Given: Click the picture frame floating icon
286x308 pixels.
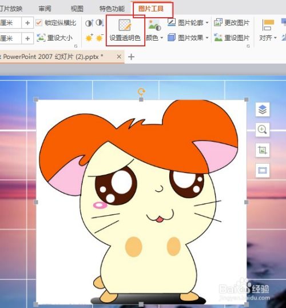Looking at the screenshot, I should 263,170.
